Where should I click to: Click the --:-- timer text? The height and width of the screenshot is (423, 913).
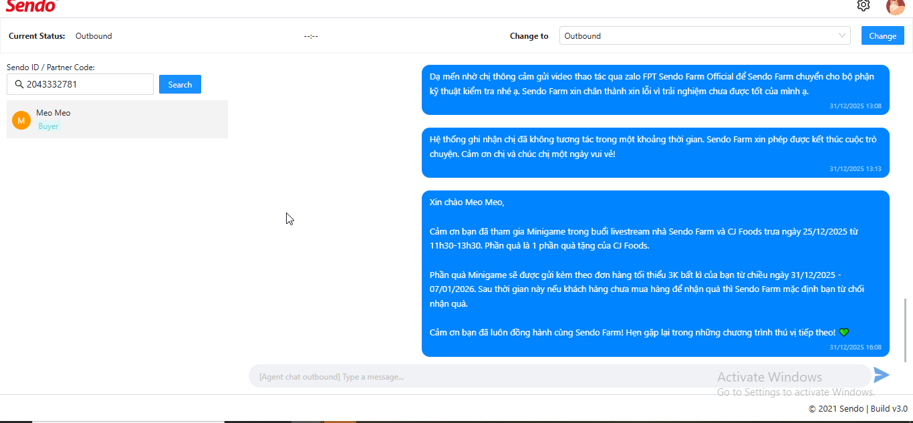pyautogui.click(x=311, y=36)
